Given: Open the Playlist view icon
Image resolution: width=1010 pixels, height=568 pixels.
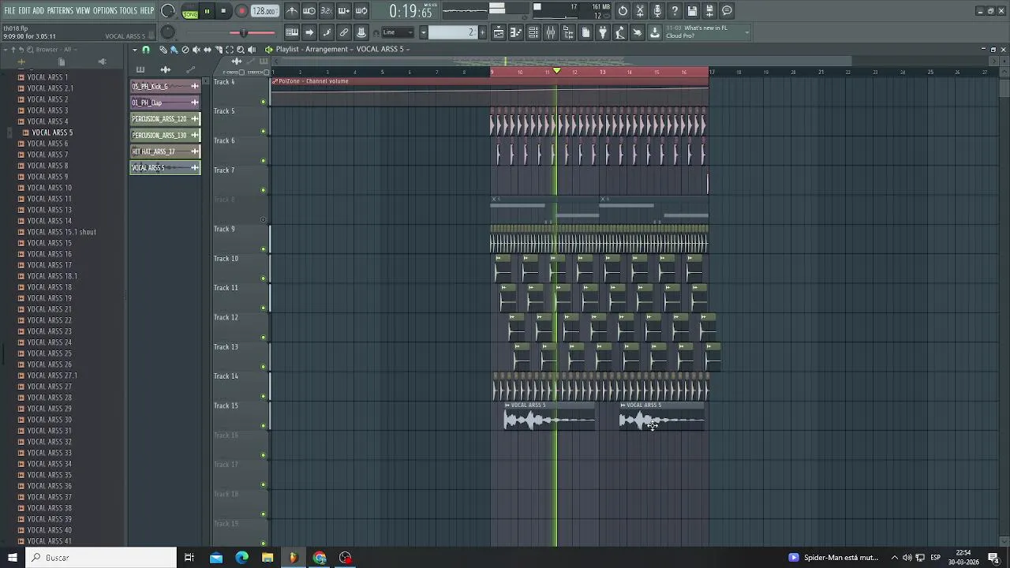Looking at the screenshot, I should tap(499, 32).
